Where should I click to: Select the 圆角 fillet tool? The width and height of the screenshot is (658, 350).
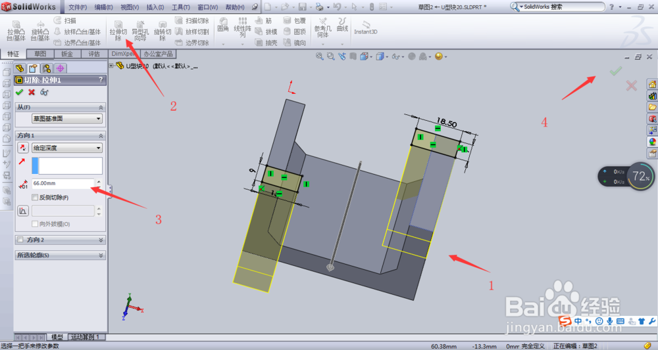pos(223,25)
